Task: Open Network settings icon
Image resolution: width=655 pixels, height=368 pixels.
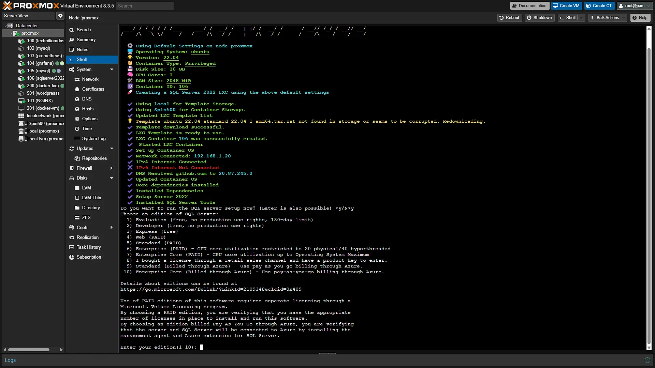Action: [x=77, y=79]
